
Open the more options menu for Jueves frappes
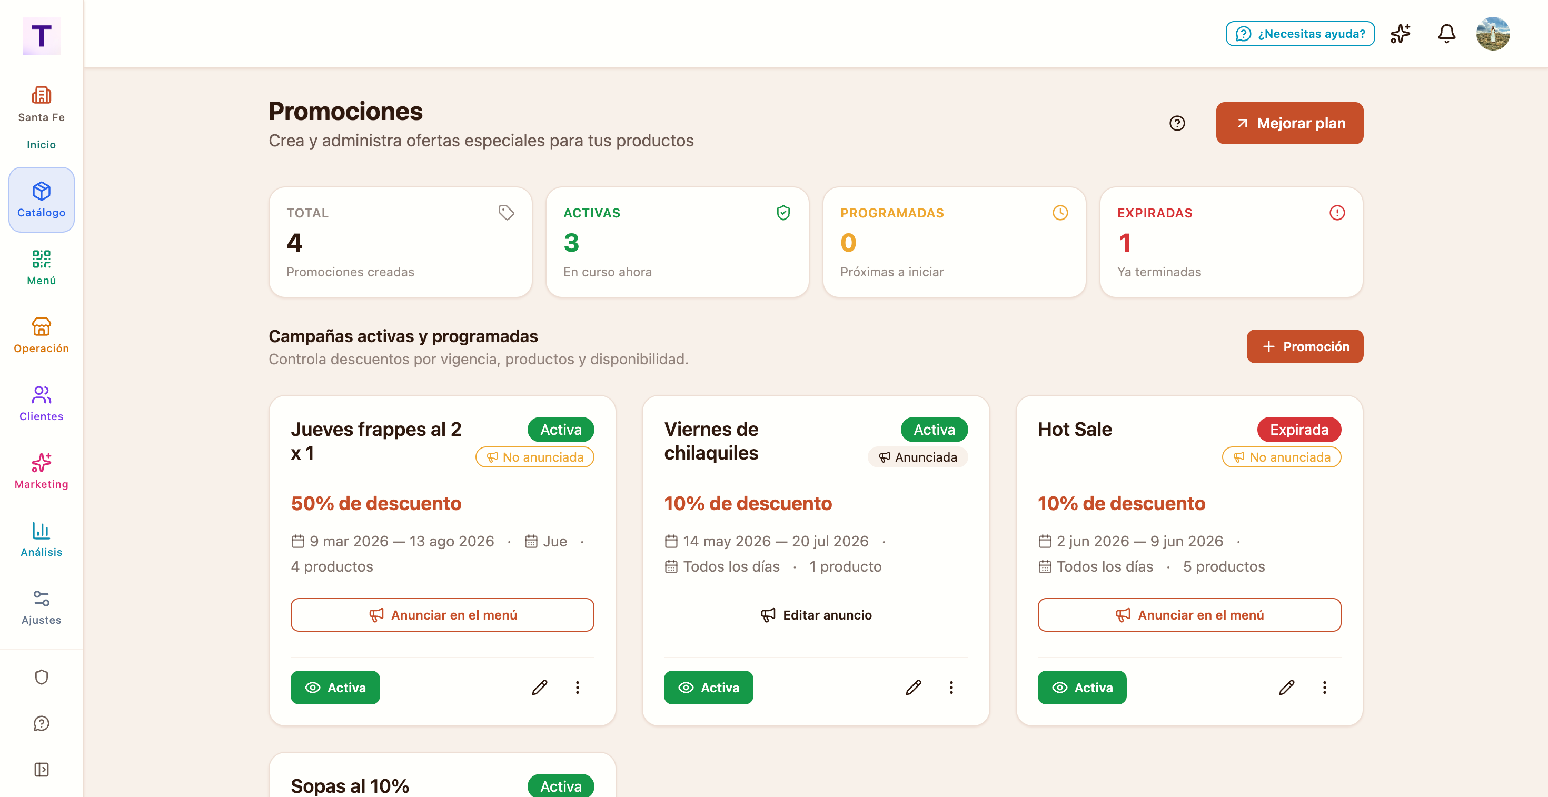[578, 687]
